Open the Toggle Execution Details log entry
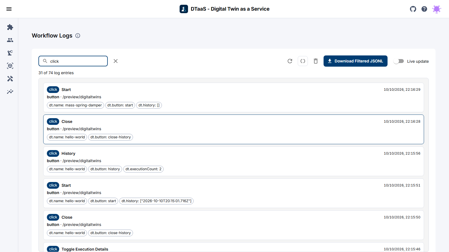 (233, 248)
